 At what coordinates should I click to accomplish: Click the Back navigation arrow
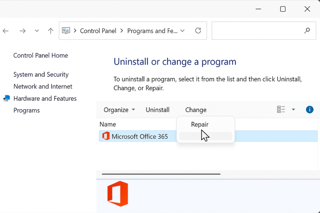[x=6, y=31]
